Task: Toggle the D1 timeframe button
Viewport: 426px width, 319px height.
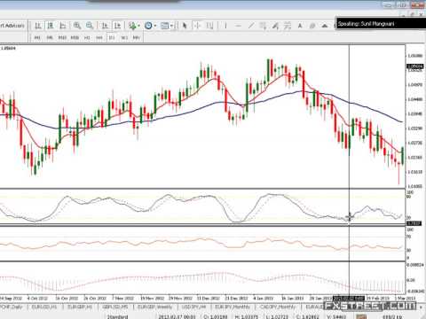Action: [112, 38]
